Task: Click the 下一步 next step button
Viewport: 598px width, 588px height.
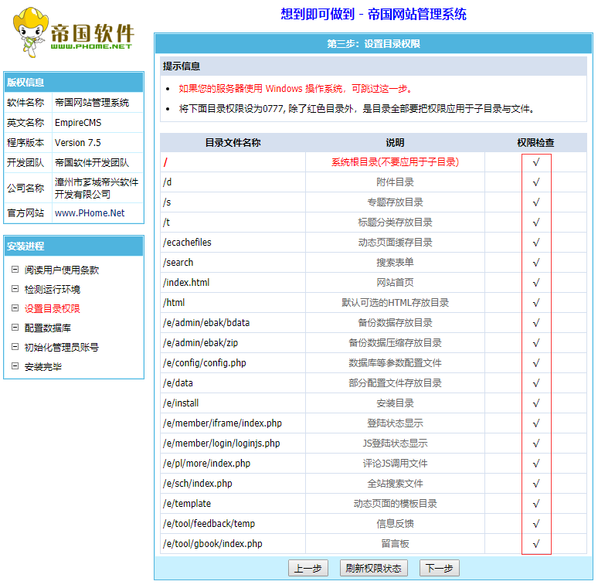Action: pyautogui.click(x=439, y=568)
